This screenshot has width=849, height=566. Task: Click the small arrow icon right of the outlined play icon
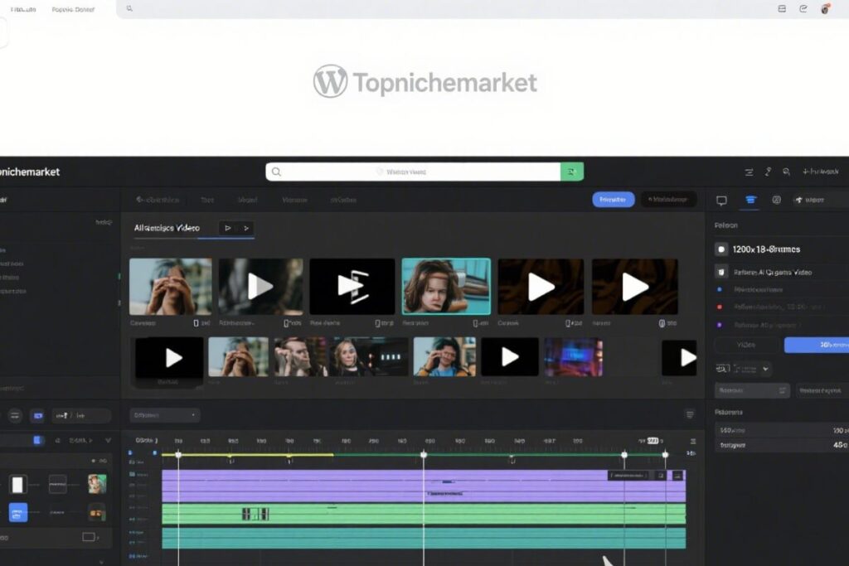coord(245,228)
